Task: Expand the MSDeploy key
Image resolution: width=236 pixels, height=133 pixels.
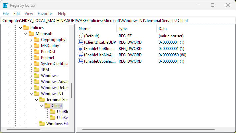Action: coord(31,46)
